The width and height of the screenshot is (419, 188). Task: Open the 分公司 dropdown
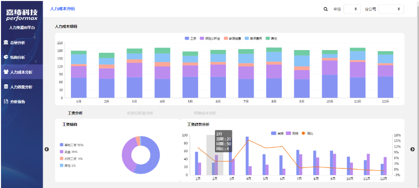click(x=391, y=9)
